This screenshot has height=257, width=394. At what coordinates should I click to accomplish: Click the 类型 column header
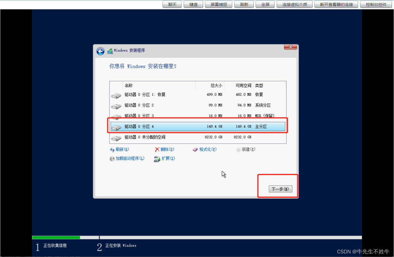pos(270,86)
